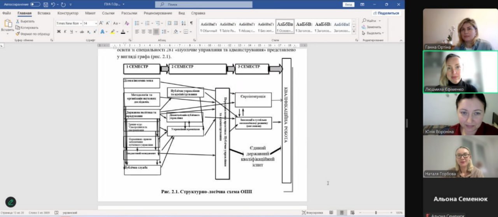Click the Поиск search field
The image size is (498, 217).
pyautogui.click(x=203, y=4)
